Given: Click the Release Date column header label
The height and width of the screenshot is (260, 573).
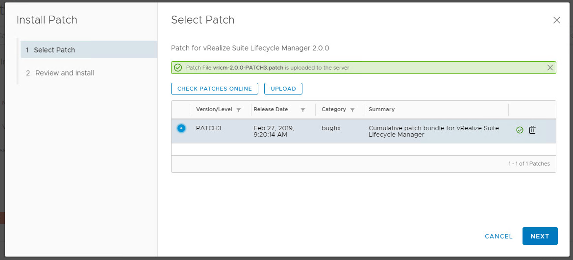Looking at the screenshot, I should (x=271, y=109).
